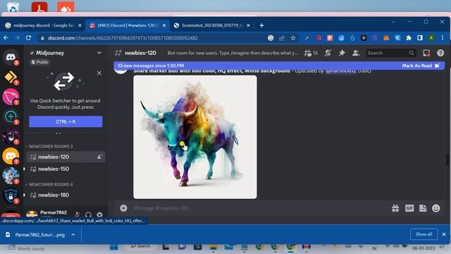The width and height of the screenshot is (451, 254).
Task: Click the Discord search box
Action: point(390,53)
